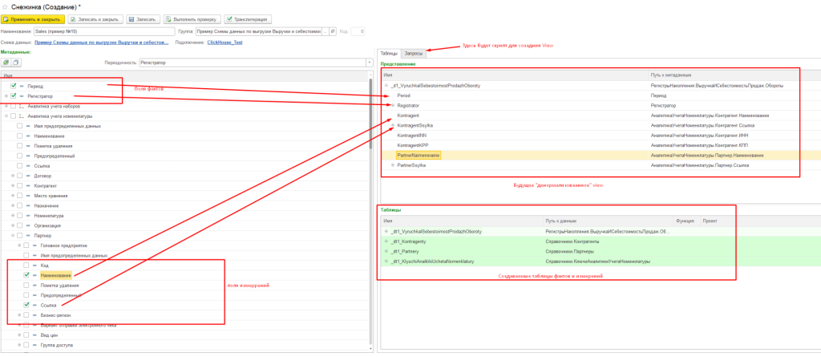This screenshot has height=357, width=821.
Task: Open the Группа field's open-item icon
Action: [x=334, y=31]
